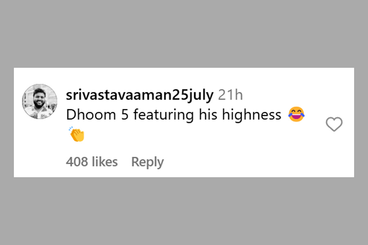368x245 pixels.
Task: Reply to the Dhoom 5 comment
Action: coord(147,162)
